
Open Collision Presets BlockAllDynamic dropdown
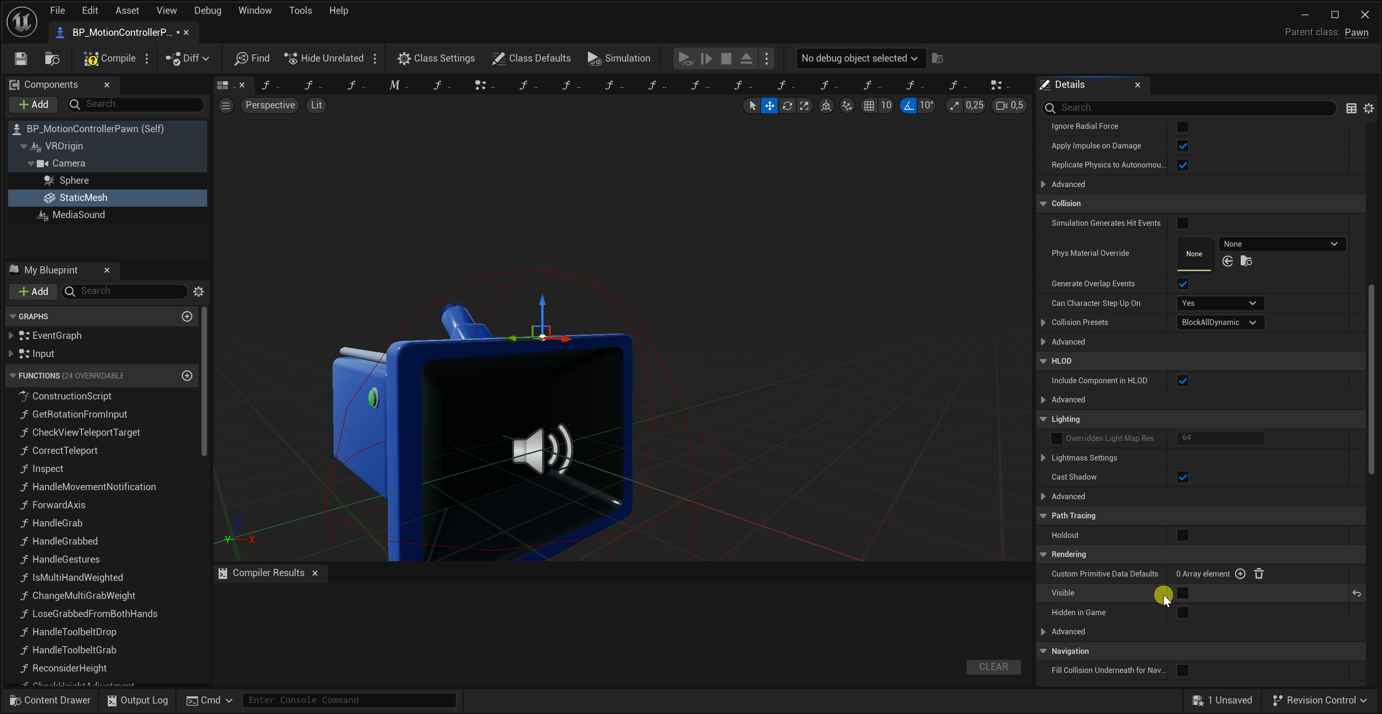[x=1218, y=323]
